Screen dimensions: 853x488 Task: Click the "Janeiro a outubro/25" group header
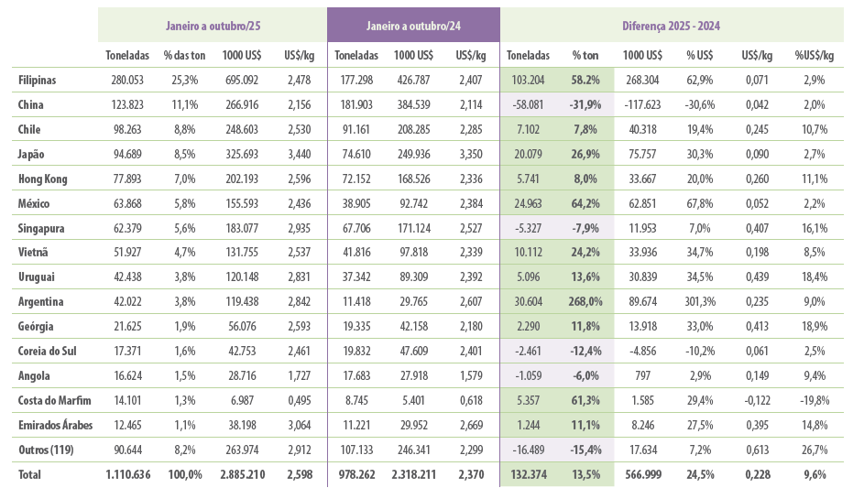(212, 26)
